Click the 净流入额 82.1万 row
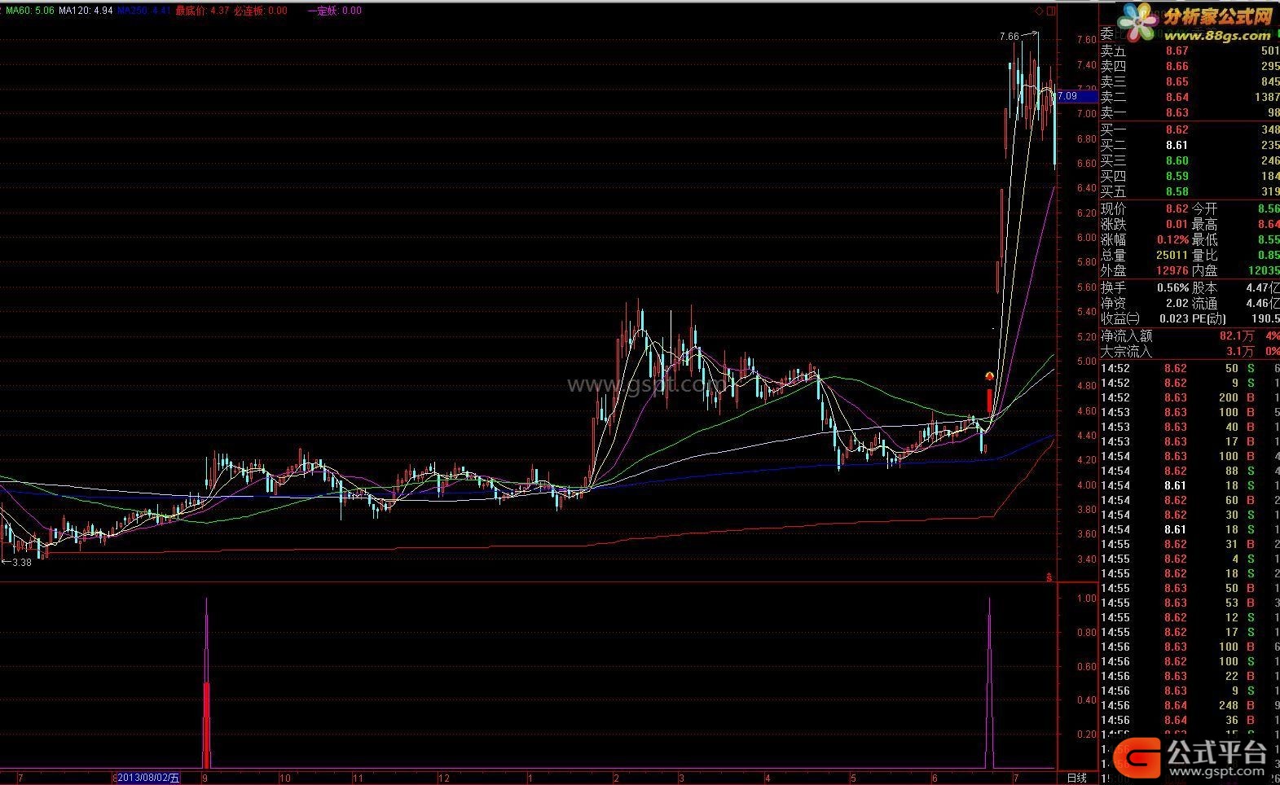Image resolution: width=1280 pixels, height=785 pixels. 1190,335
